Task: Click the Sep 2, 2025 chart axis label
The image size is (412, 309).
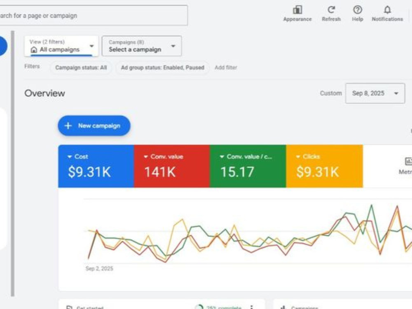Action: click(99, 269)
